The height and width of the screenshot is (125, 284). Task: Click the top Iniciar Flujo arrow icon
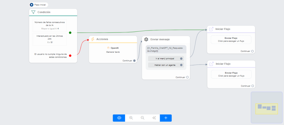pos(211,29)
